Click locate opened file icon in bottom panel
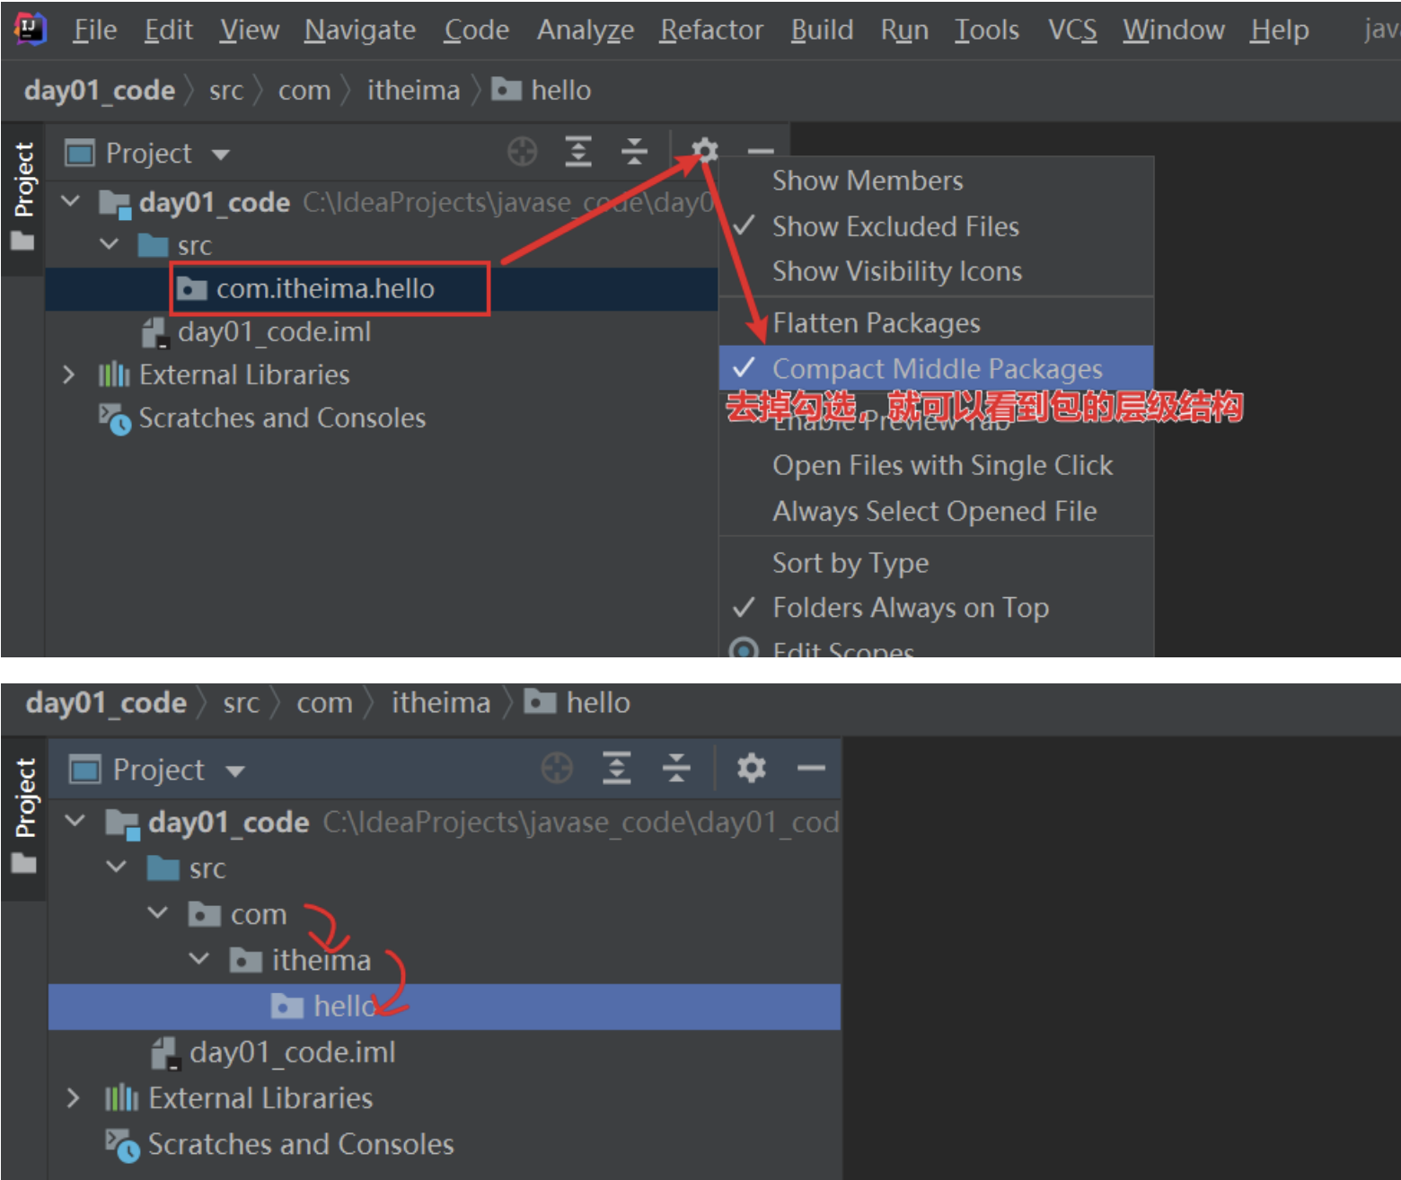Image resolution: width=1401 pixels, height=1180 pixels. 558,768
